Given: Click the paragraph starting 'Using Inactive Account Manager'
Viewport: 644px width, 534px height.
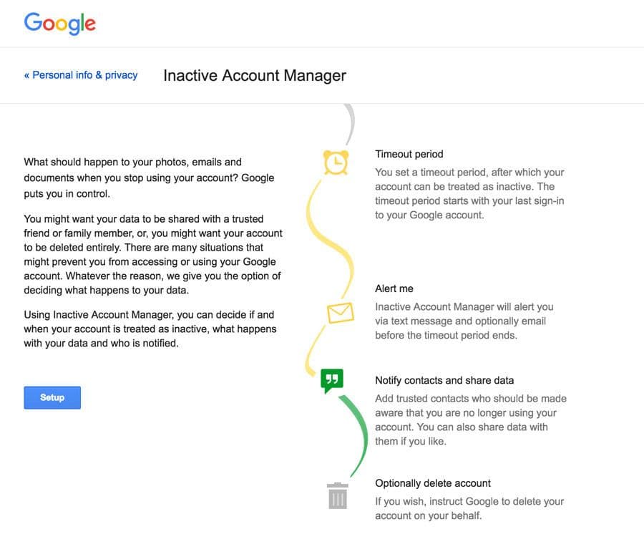Looking at the screenshot, I should tap(150, 329).
